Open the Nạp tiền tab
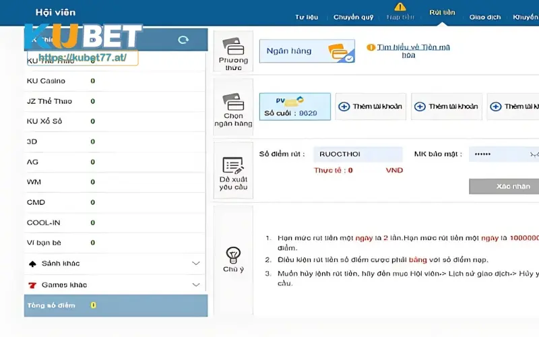This screenshot has height=337, width=539. coord(400,17)
